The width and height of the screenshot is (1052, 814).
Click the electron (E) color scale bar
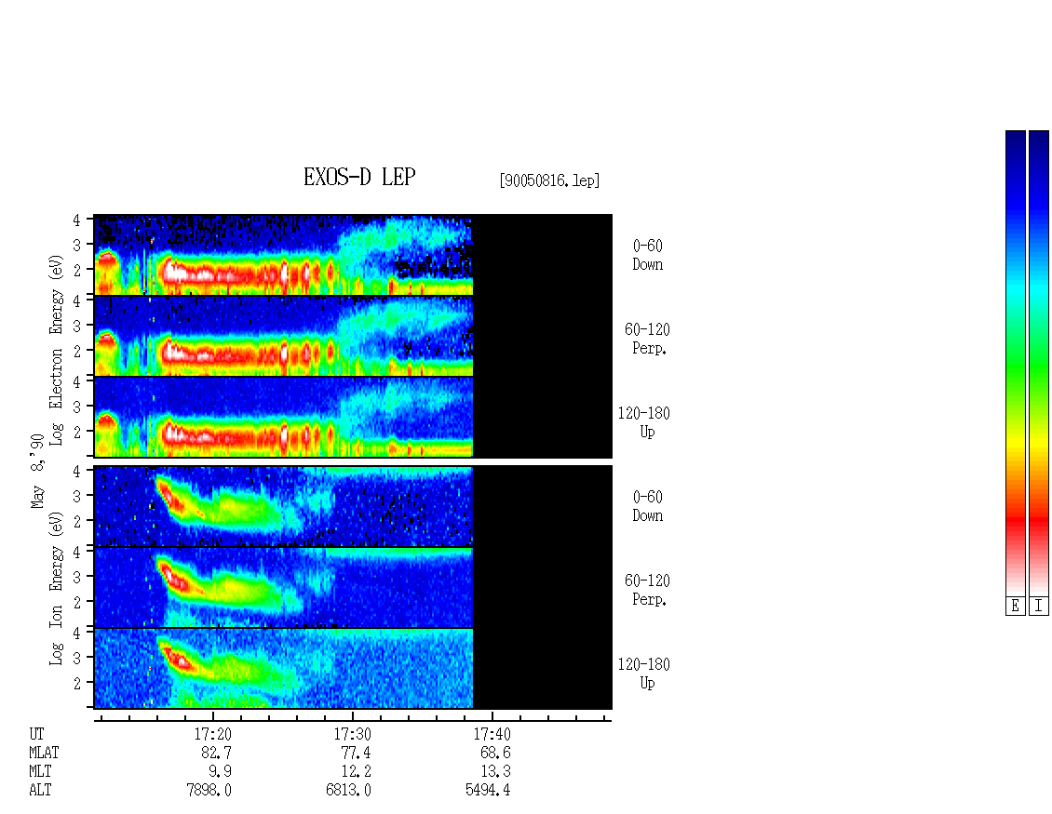click(x=1015, y=363)
